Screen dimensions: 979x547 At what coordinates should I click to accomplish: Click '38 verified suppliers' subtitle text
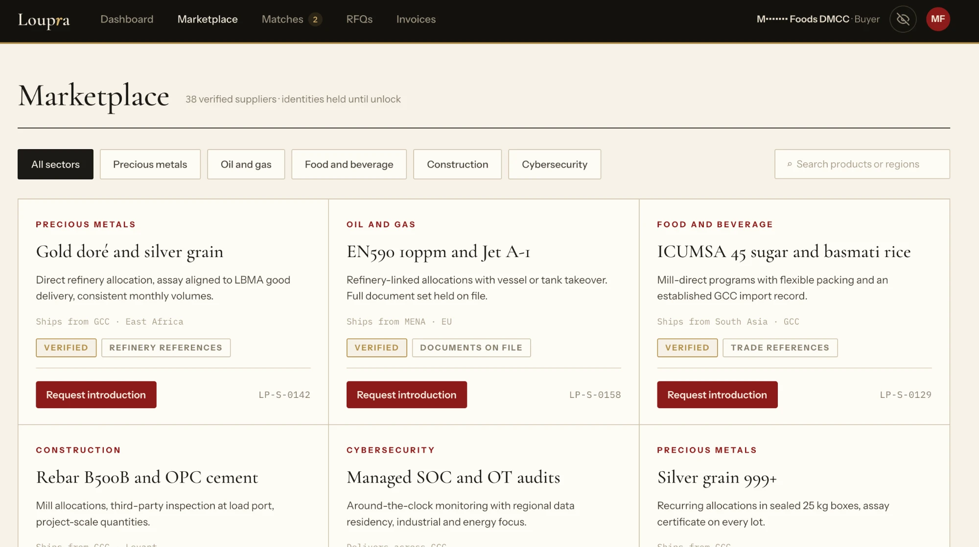[293, 99]
